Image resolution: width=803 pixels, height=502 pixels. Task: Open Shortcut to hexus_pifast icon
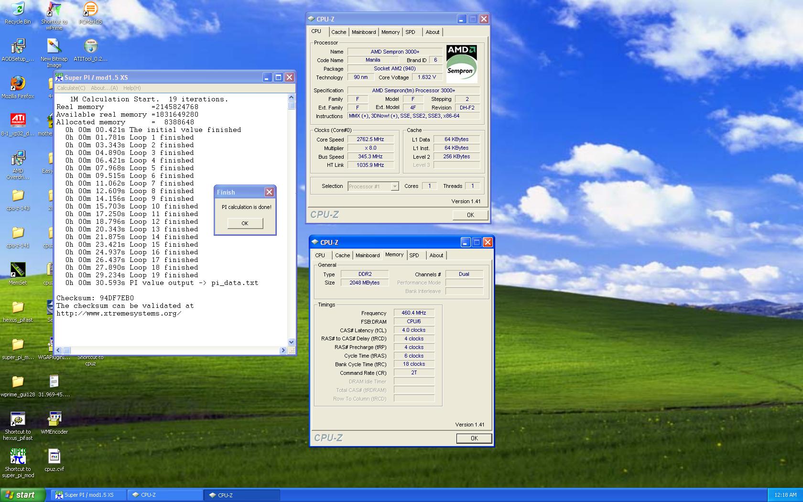pos(18,426)
